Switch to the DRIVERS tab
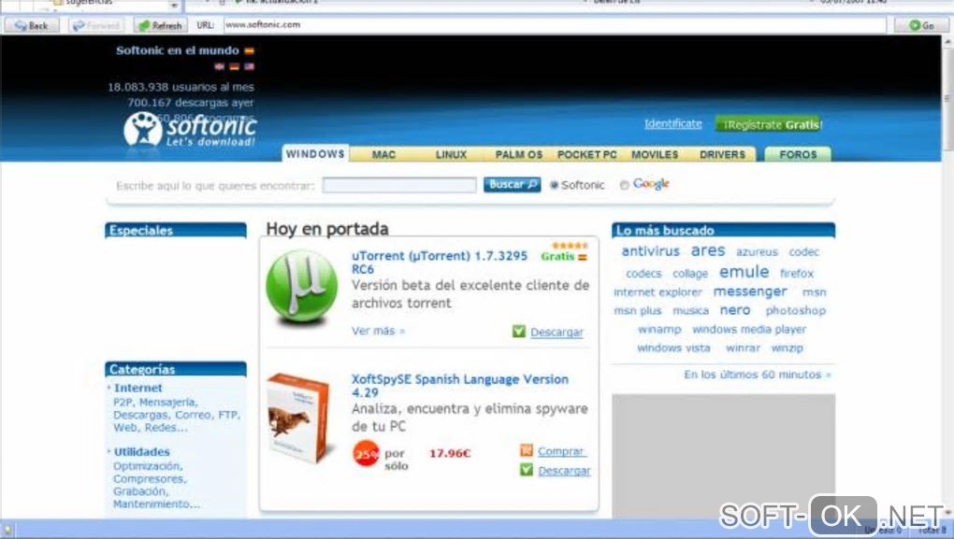 pos(722,154)
